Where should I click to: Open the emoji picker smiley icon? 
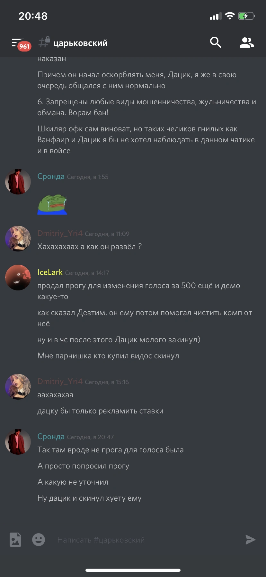pyautogui.click(x=39, y=540)
